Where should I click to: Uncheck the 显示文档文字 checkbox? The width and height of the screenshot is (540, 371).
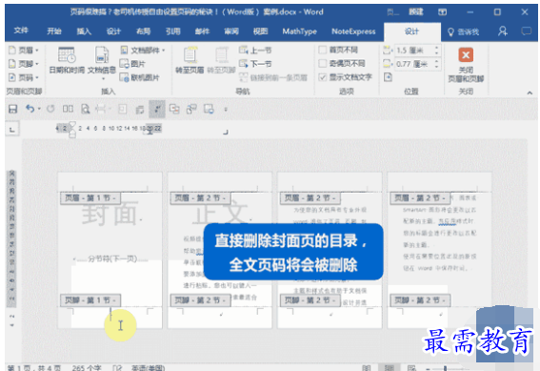click(323, 77)
